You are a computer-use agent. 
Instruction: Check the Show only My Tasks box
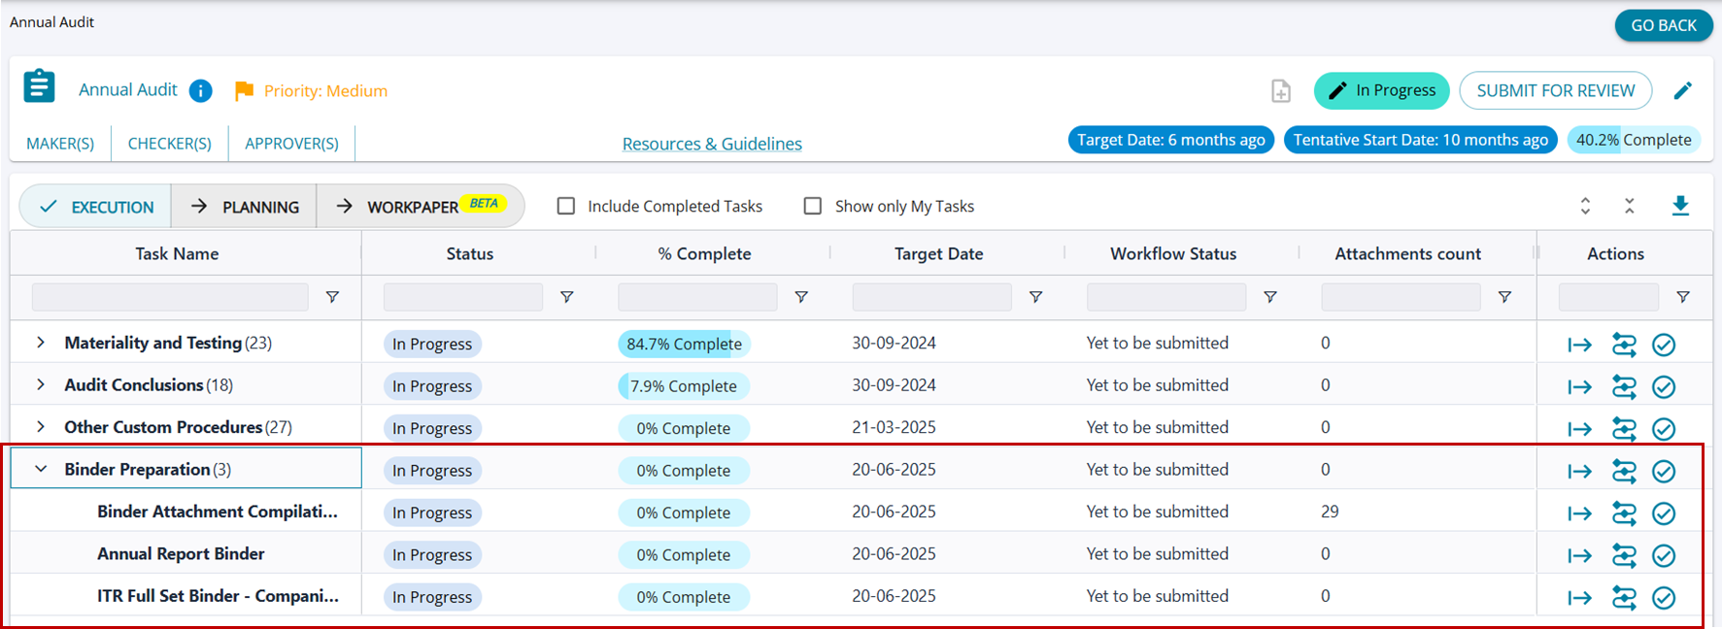point(813,206)
